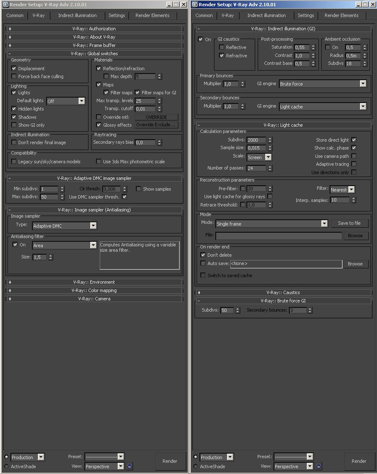This screenshot has height=474, width=377.
Task: Click Render button in left window
Action: point(170,461)
